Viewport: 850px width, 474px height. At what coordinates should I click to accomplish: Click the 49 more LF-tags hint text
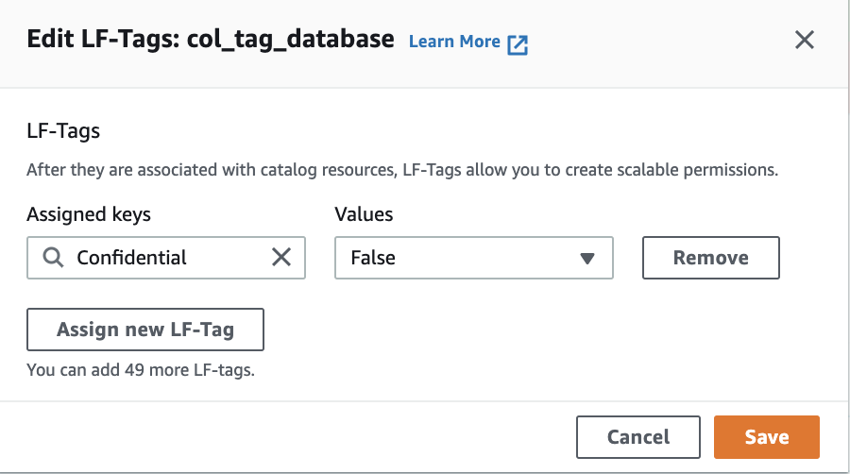141,370
